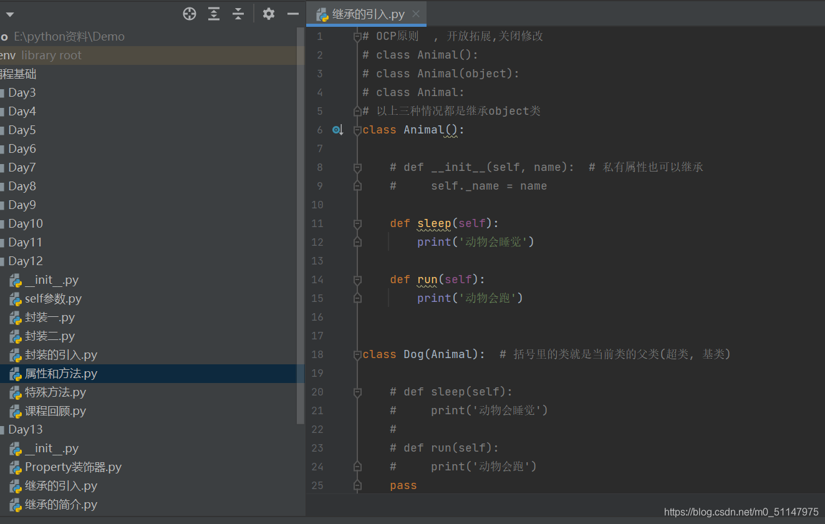Click fold end marker on line 25
Viewport: 825px width, 524px height.
point(357,485)
